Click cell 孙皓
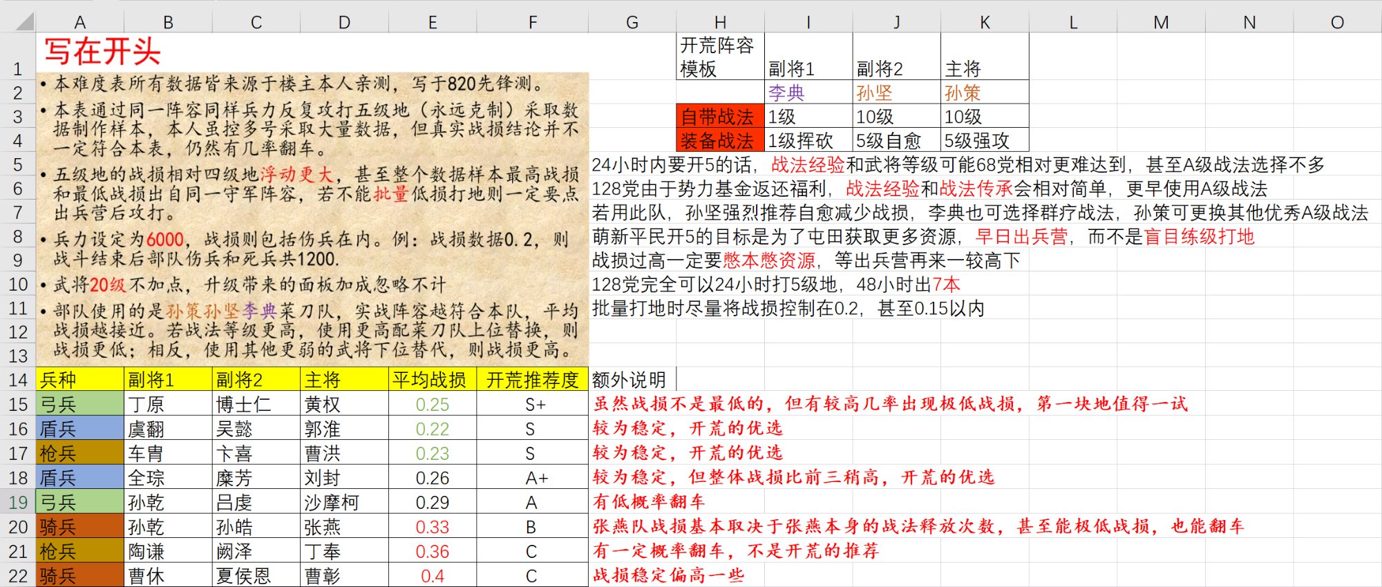Screen dimensions: 1382x587 [x=256, y=527]
